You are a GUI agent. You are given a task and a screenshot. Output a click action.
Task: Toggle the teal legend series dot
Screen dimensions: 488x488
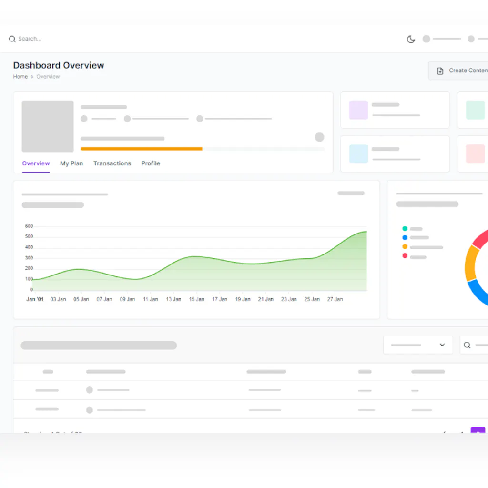(405, 229)
